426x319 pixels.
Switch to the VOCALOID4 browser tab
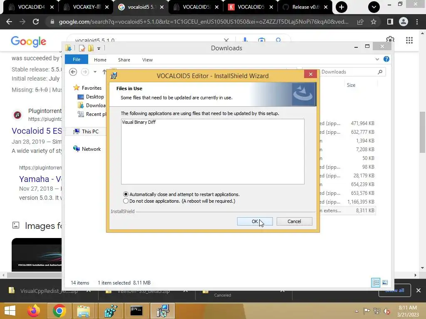(31, 7)
